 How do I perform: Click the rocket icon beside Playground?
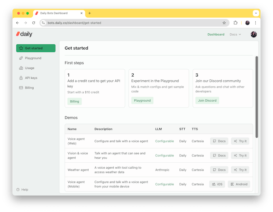21,58
